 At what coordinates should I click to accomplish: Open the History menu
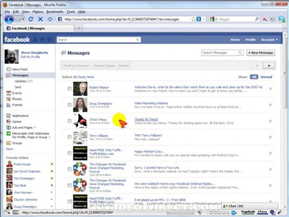coord(38,12)
